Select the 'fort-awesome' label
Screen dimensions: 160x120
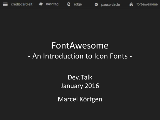click(147, 4)
